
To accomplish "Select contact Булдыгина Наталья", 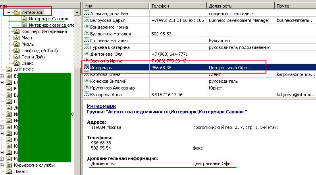I will [110, 34].
